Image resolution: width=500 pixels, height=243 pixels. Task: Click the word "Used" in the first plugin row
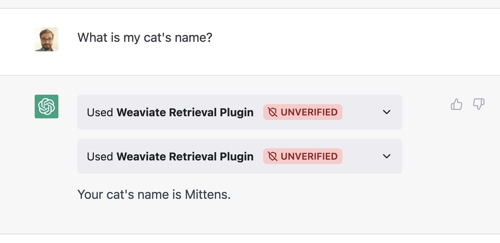[x=100, y=112]
